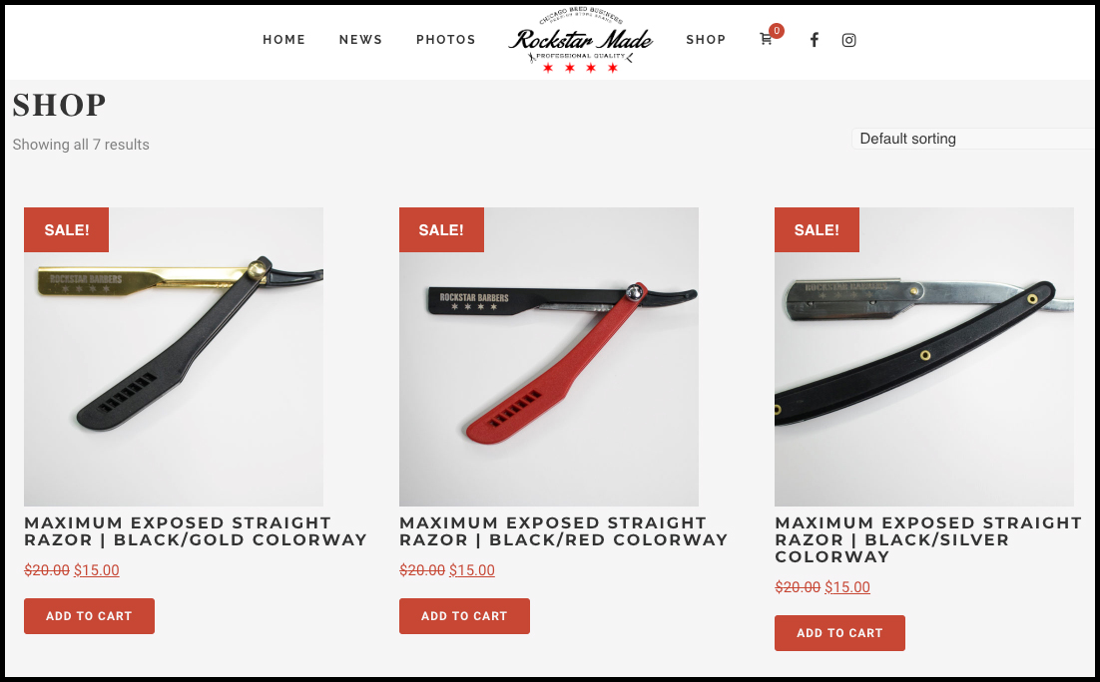This screenshot has height=682, width=1100.
Task: Open the Instagram profile icon
Action: [848, 40]
